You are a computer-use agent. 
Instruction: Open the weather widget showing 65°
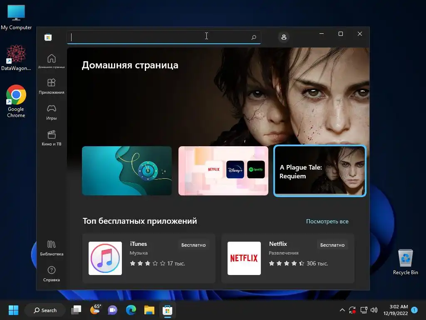click(95, 310)
